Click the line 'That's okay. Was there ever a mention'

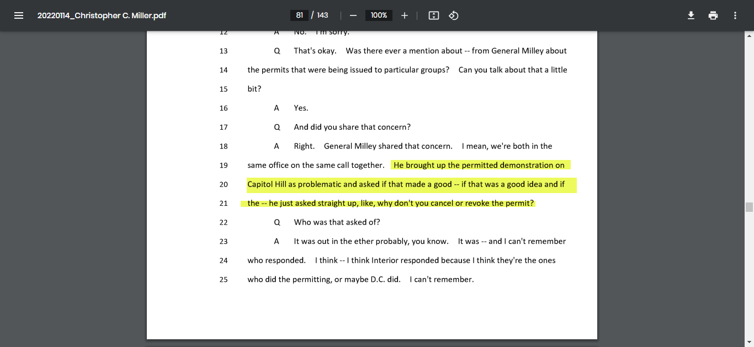[x=430, y=51]
